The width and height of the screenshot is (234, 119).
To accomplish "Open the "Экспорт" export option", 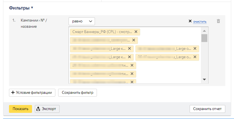I will [x=47, y=109].
